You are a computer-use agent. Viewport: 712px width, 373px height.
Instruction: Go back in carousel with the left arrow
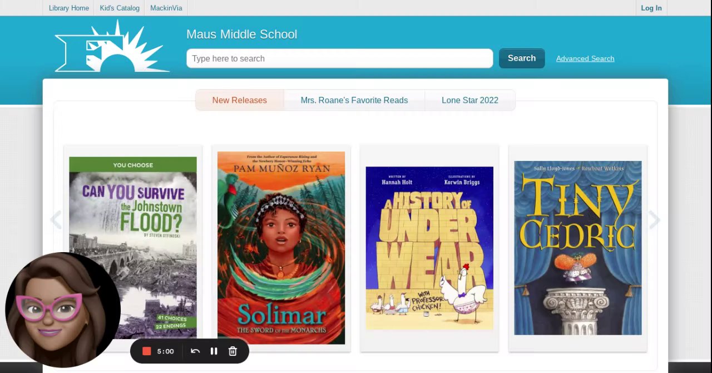(x=56, y=220)
